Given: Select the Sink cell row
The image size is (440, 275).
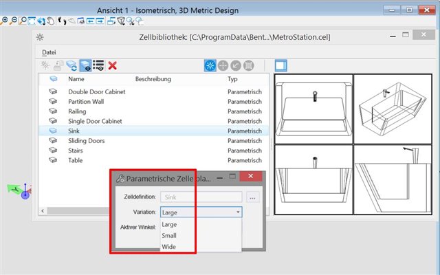Looking at the screenshot, I should click(x=154, y=131).
